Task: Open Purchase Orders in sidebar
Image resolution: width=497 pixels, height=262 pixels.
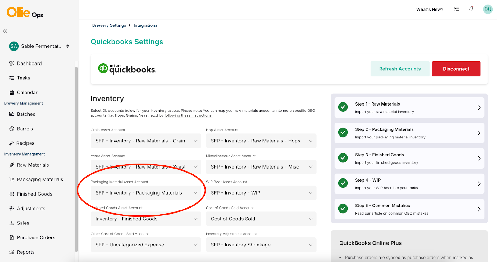Action: point(36,237)
